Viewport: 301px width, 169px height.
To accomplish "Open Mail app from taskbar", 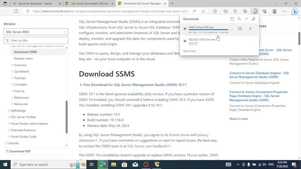I will [x=135, y=164].
